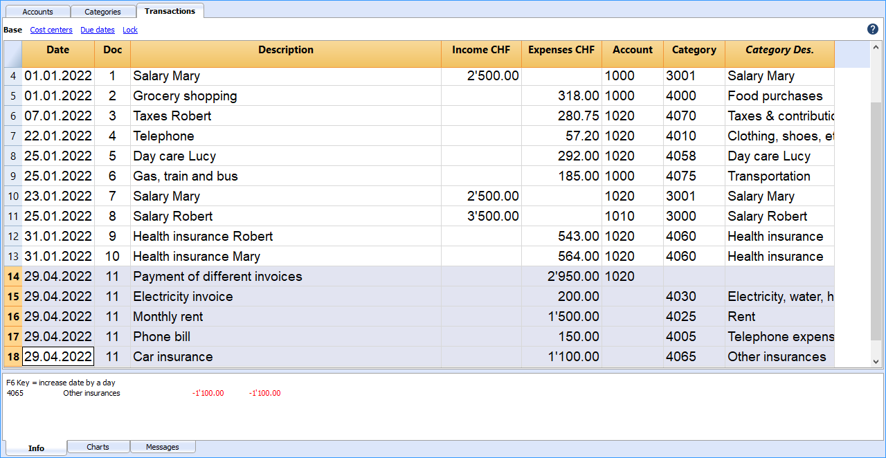Click the 318.00 expense cell
The height and width of the screenshot is (458, 886).
tap(561, 96)
